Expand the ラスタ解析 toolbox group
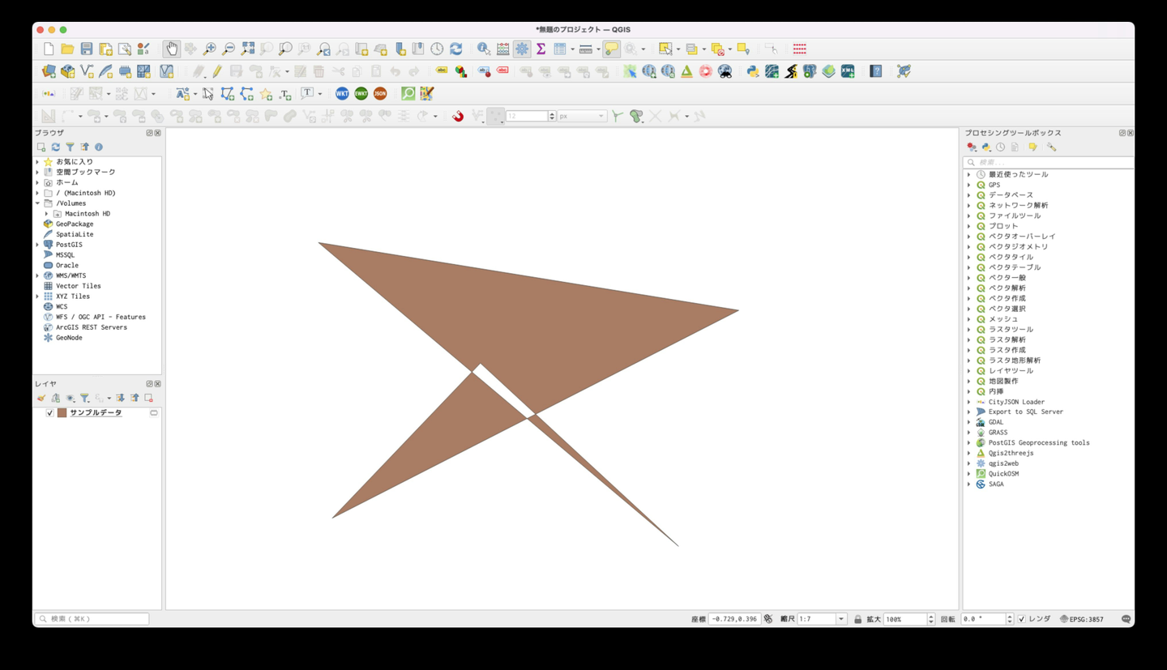 (x=969, y=340)
